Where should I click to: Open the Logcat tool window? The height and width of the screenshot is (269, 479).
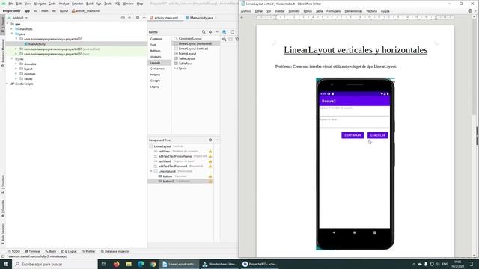69,251
